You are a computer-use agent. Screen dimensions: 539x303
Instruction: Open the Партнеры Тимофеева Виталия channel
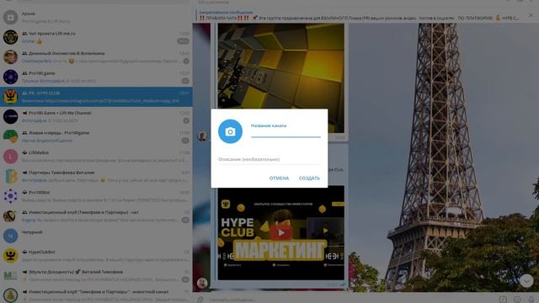[x=96, y=176]
